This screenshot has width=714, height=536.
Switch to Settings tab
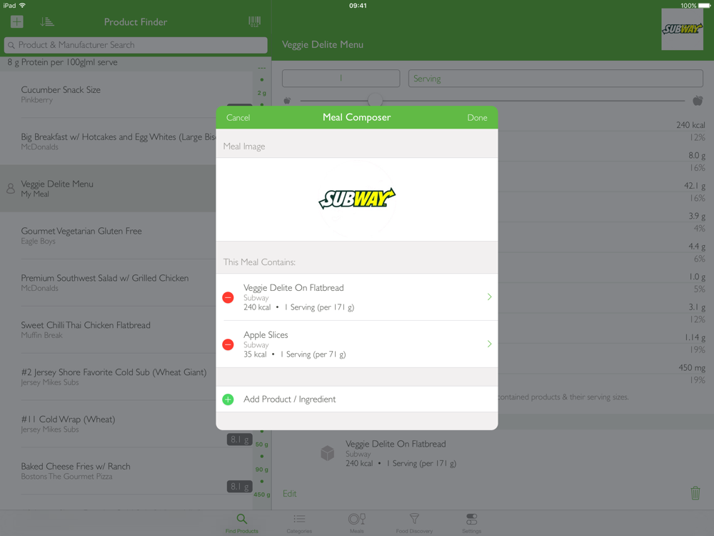point(472,523)
